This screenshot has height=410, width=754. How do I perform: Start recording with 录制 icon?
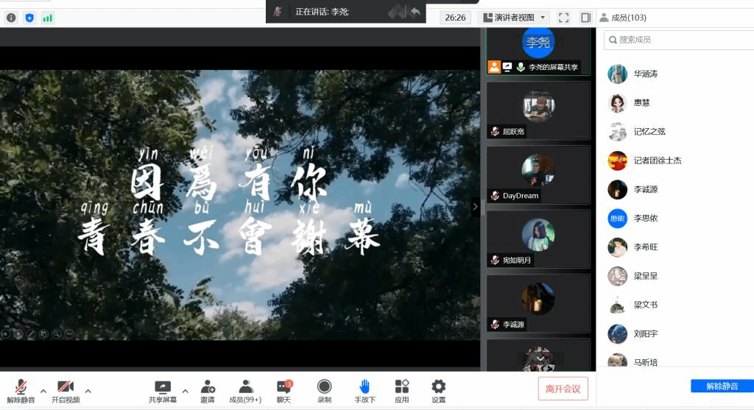click(x=324, y=390)
